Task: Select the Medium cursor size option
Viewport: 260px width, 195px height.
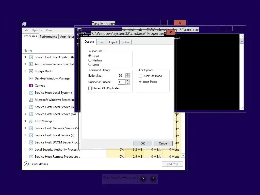Action: 90,60
